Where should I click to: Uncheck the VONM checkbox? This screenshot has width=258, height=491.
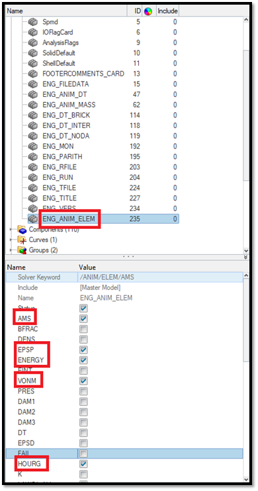tap(83, 381)
